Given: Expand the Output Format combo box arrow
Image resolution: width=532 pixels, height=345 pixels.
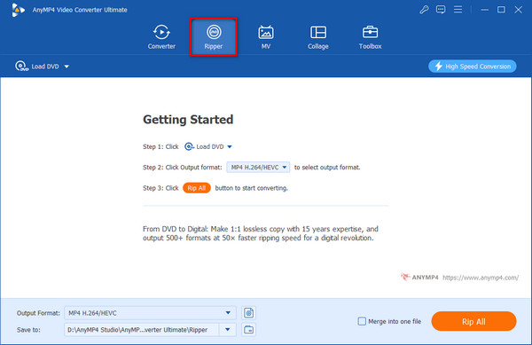Looking at the screenshot, I should pyautogui.click(x=228, y=313).
